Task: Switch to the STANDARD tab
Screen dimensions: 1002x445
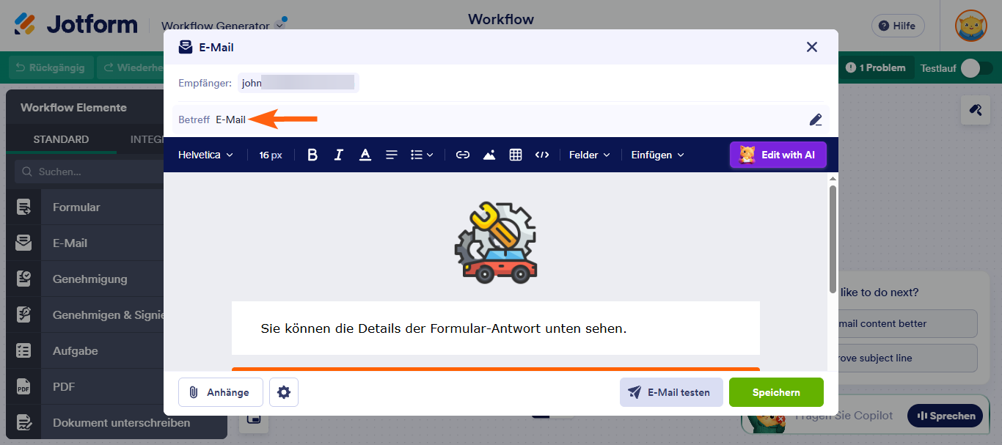Action: [61, 139]
